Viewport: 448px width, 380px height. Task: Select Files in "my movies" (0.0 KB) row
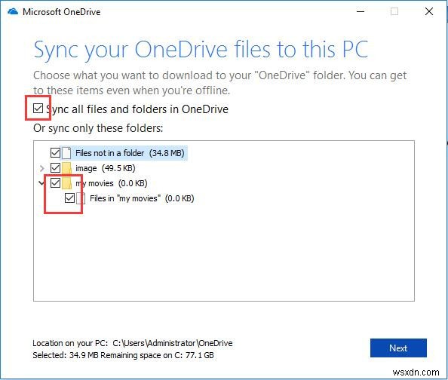pyautogui.click(x=142, y=198)
